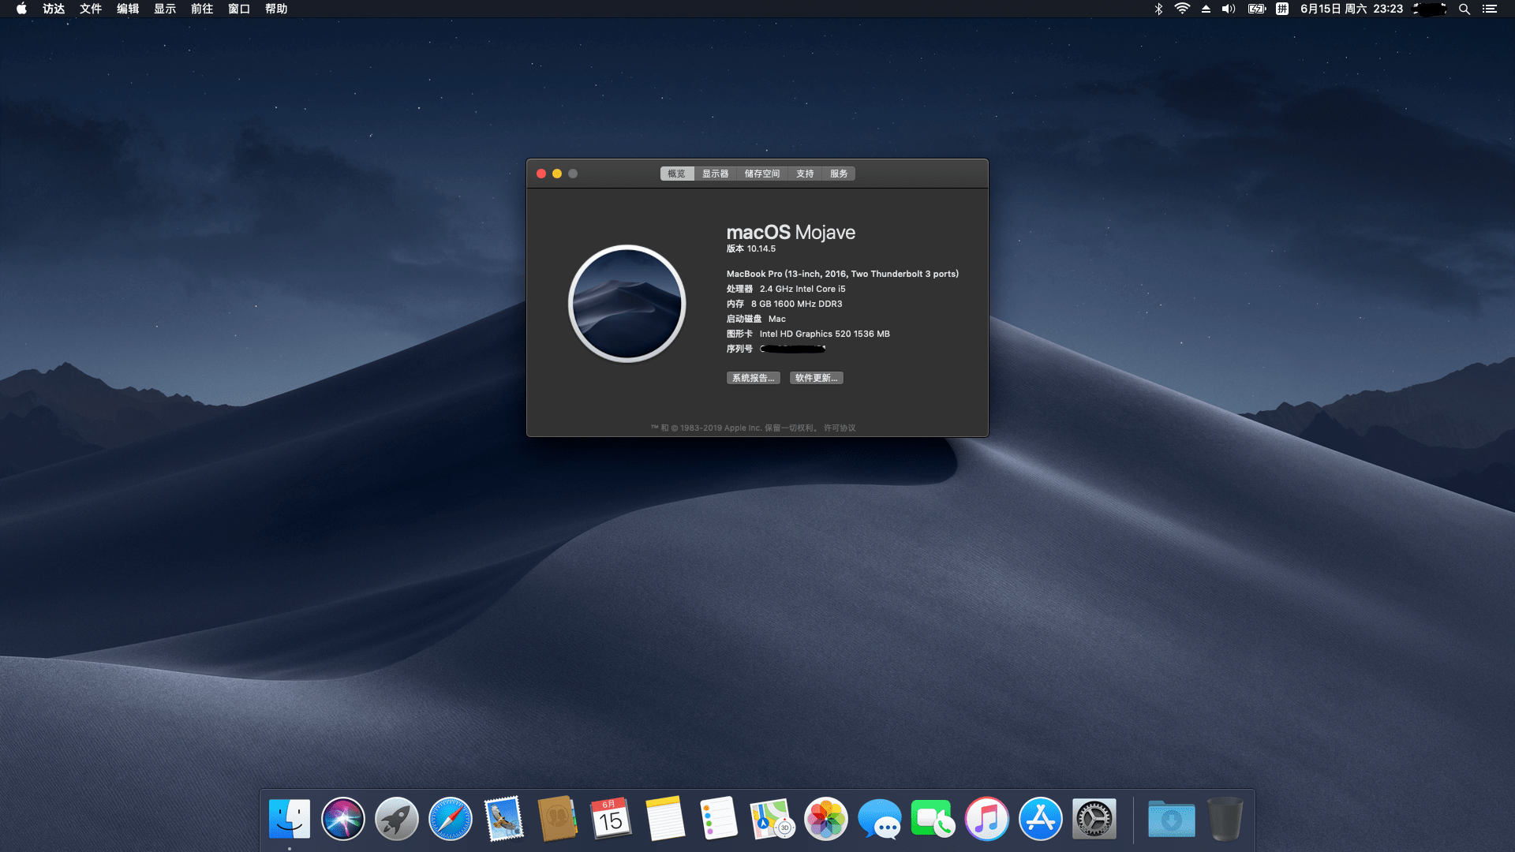Open Mail stamp icon in Dock
Image resolution: width=1515 pixels, height=852 pixels.
pos(504,819)
